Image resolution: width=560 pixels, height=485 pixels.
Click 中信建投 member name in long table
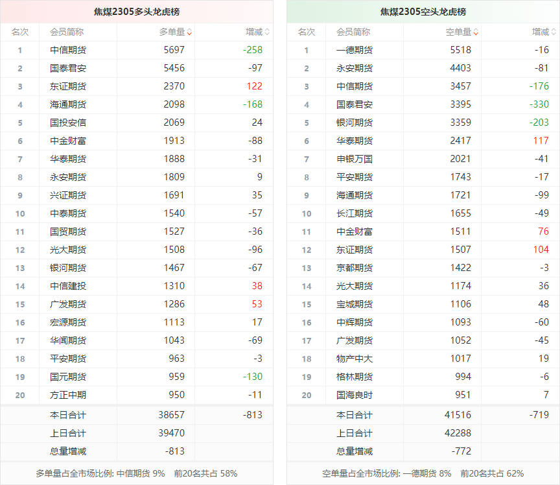[68, 286]
